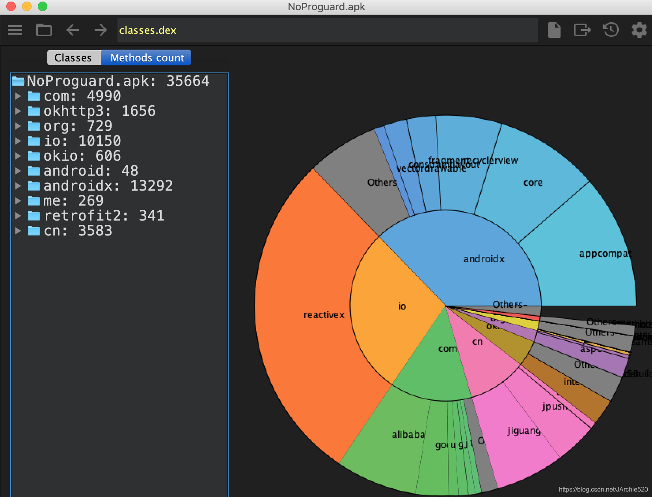Viewport: 652px width, 497px height.
Task: Click the folder icon beside com: 4990
Action: pyautogui.click(x=34, y=96)
